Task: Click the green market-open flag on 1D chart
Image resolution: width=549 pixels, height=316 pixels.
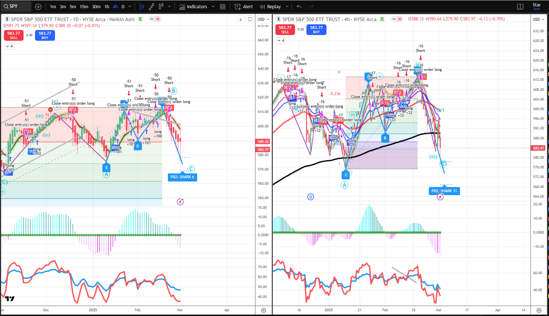Action: coord(140,19)
